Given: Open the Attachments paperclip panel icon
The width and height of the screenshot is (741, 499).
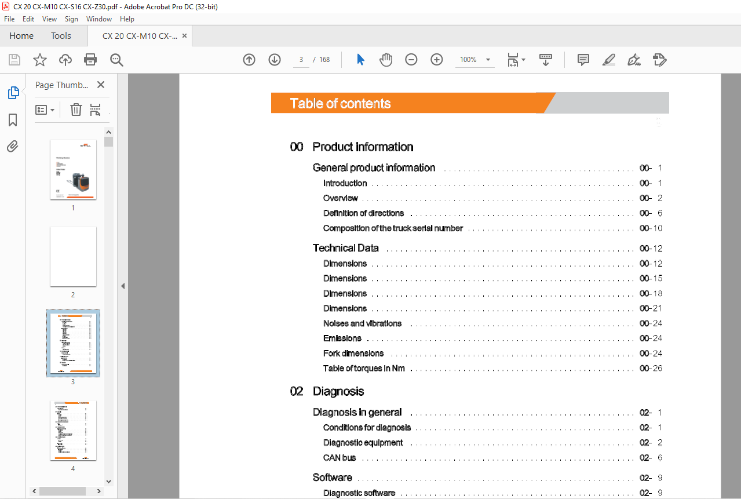Looking at the screenshot, I should (x=13, y=146).
